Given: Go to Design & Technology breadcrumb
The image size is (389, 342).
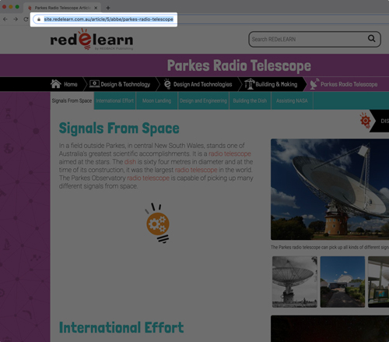Looking at the screenshot, I should tap(125, 84).
